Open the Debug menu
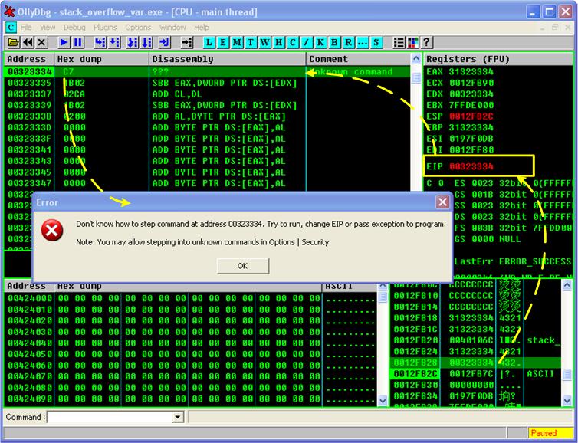The width and height of the screenshot is (578, 443). [74, 28]
